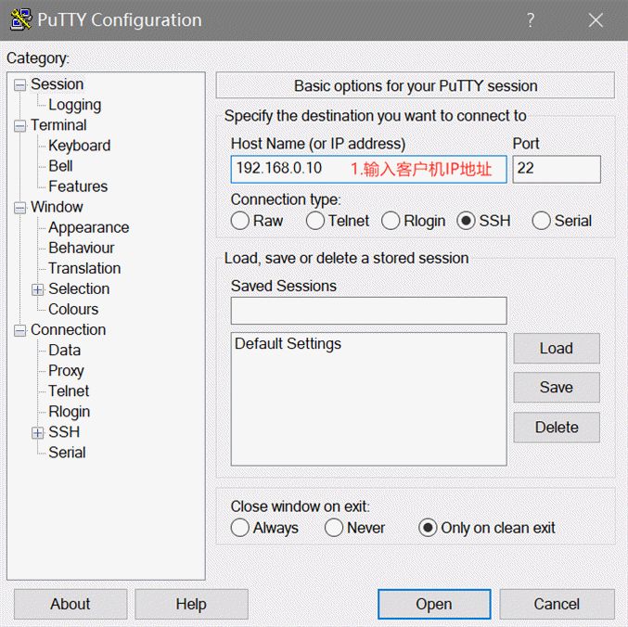Image resolution: width=628 pixels, height=627 pixels.
Task: Collapse the Session tree node
Action: [19, 85]
